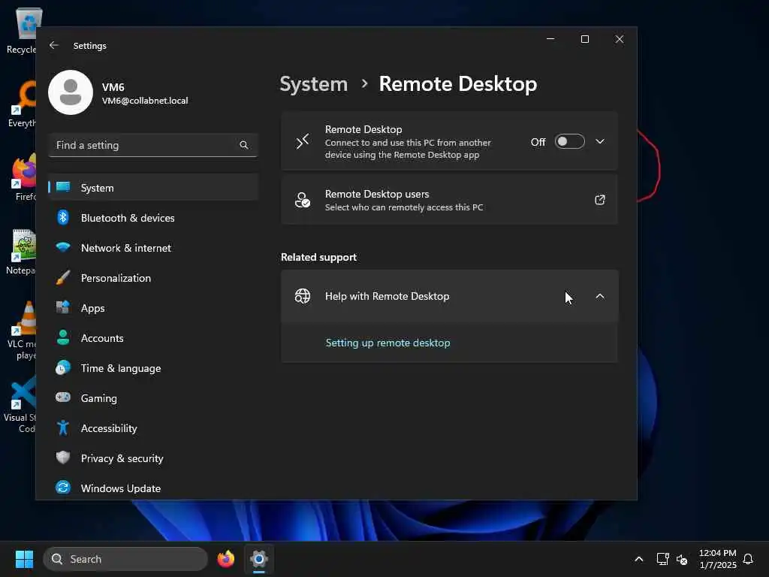Open Privacy & security settings
Viewport: 769px width, 577px height.
[153, 458]
